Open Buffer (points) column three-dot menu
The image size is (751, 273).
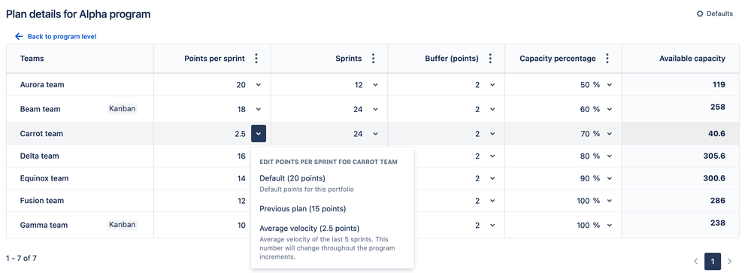pos(490,59)
